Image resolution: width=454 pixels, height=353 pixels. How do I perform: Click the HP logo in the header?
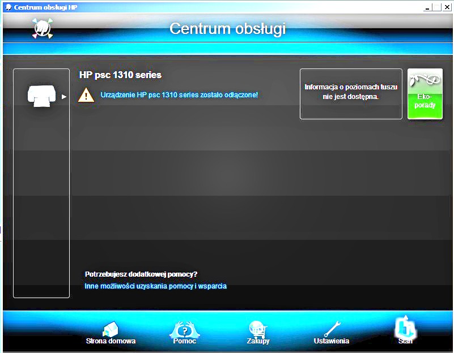coord(42,28)
